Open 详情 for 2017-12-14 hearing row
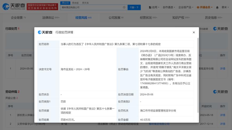 tap(222, 124)
